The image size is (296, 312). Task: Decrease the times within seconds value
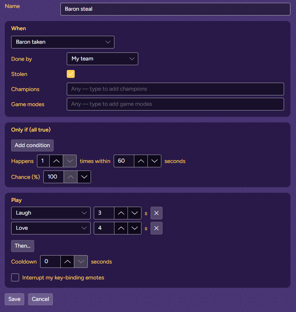155,161
